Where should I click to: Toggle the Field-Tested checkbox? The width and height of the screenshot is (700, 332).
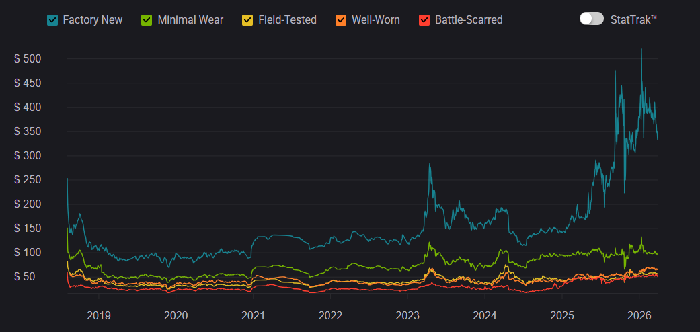click(x=248, y=19)
